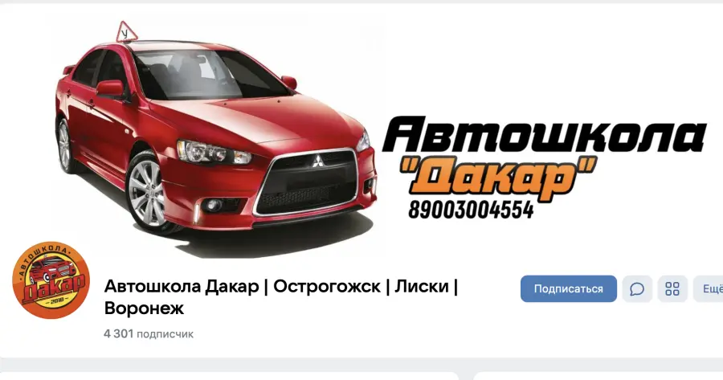Click the red triangular У sign on car roof

tap(126, 32)
